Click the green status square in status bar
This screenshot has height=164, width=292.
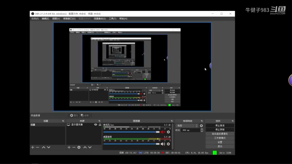(215, 153)
